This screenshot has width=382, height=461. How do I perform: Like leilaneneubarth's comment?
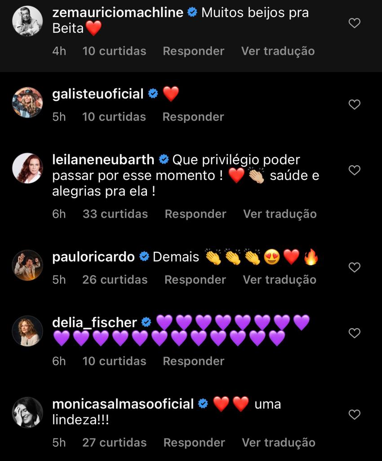(x=355, y=170)
